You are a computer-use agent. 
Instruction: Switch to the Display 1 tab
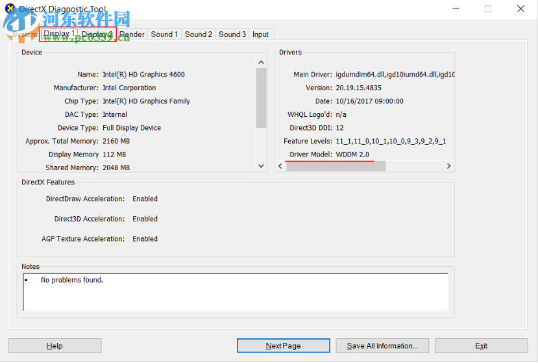tap(59, 34)
